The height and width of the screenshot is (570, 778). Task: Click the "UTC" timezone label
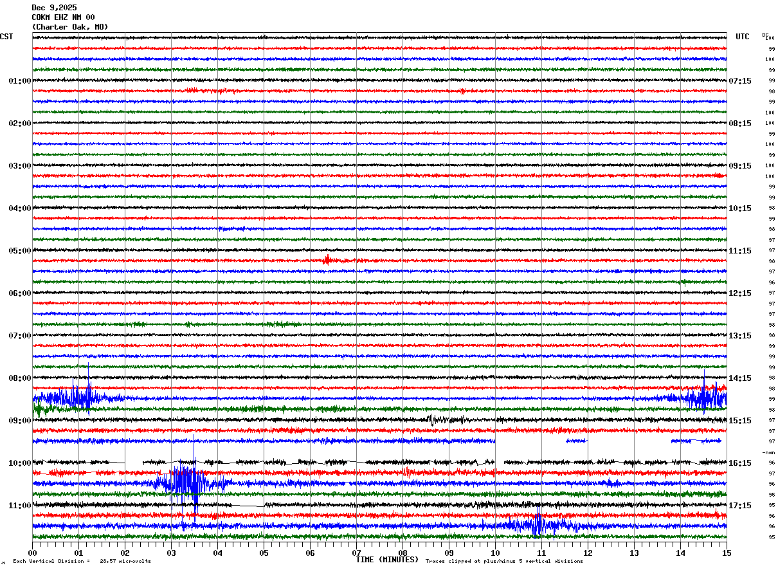click(743, 37)
